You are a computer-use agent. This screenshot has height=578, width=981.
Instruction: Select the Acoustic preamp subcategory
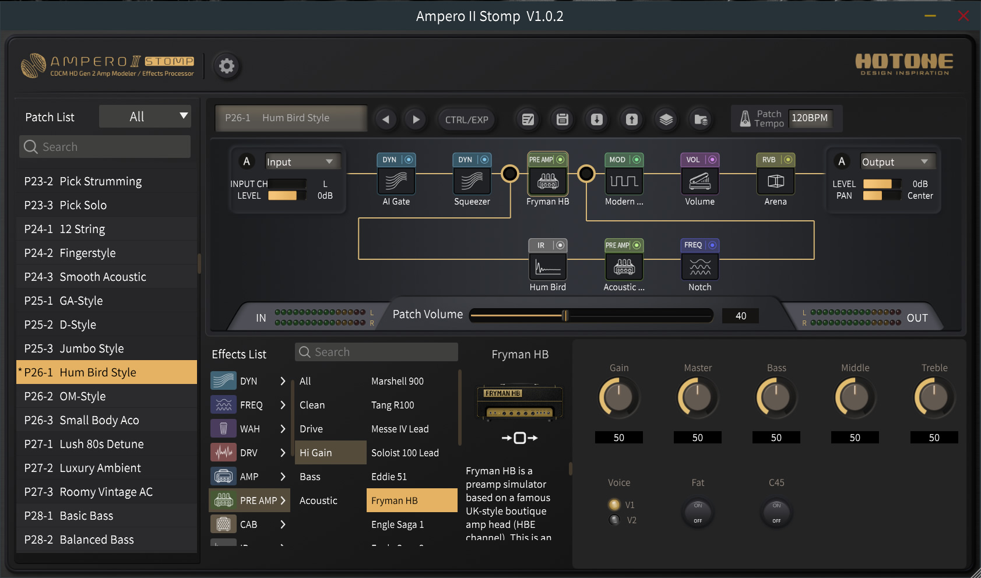tap(330, 501)
